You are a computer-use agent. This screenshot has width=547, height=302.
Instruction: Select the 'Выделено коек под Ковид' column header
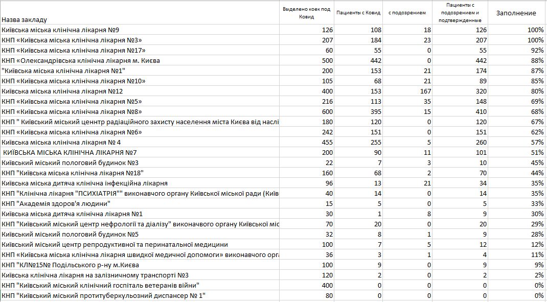[307, 13]
